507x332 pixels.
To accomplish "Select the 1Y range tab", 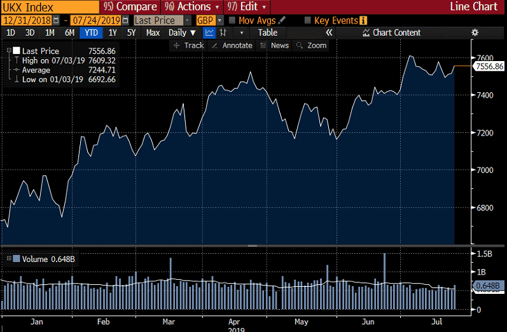I will (112, 32).
